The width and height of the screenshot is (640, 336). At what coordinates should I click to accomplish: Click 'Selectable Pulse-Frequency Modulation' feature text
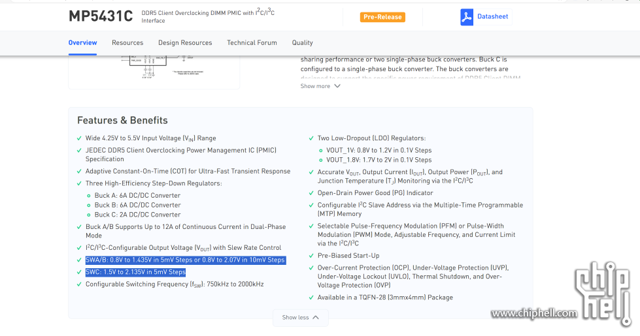click(x=416, y=235)
